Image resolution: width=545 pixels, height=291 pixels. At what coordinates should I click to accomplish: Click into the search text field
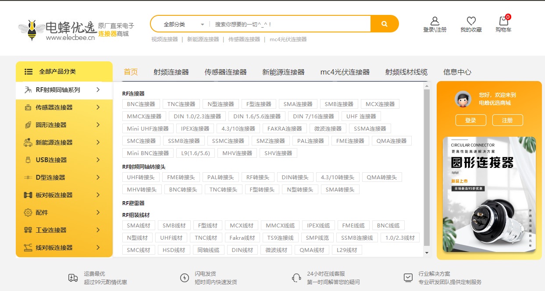pyautogui.click(x=289, y=24)
